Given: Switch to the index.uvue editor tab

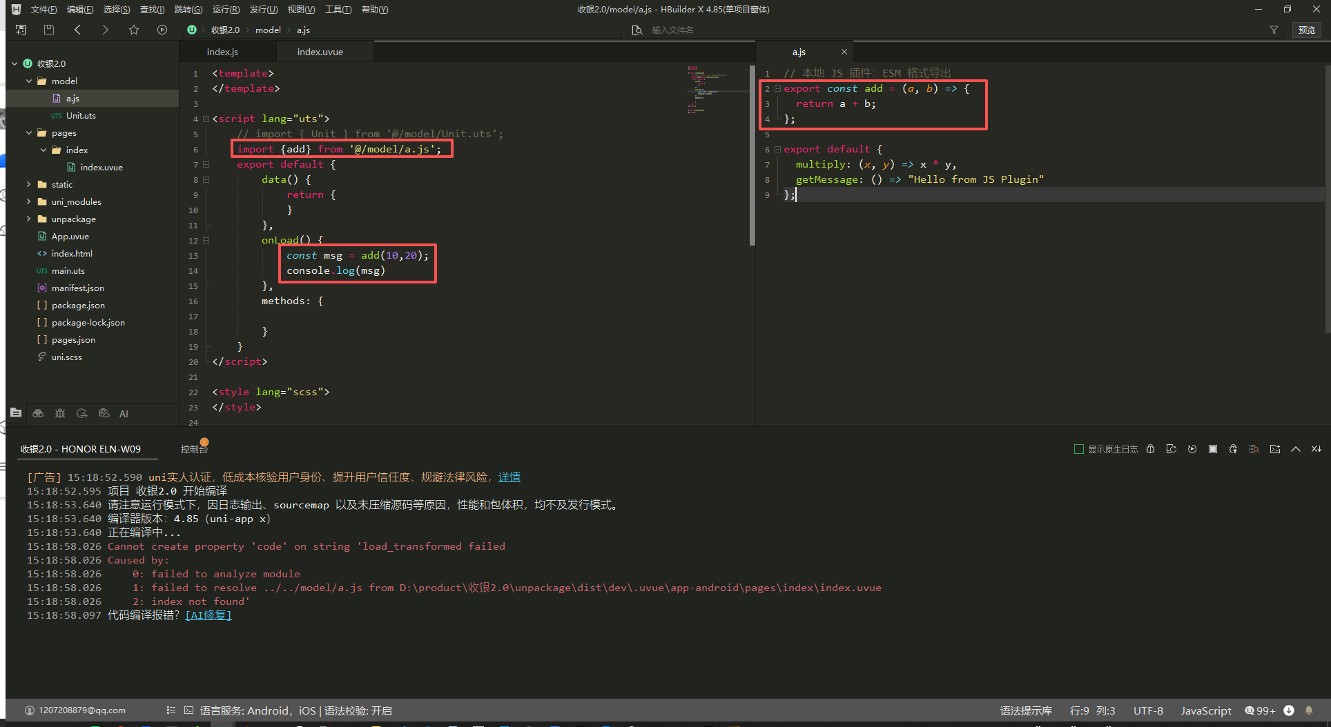Looking at the screenshot, I should click(x=320, y=52).
